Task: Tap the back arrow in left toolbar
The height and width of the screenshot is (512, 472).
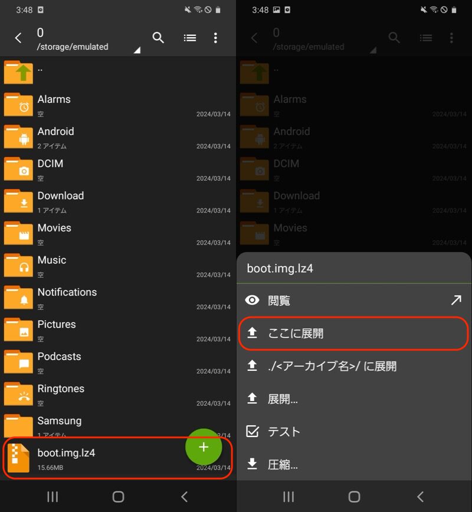Action: (x=18, y=38)
